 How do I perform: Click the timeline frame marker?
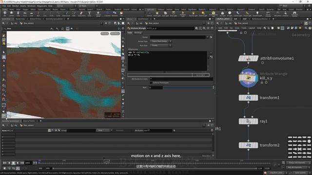click(x=107, y=161)
